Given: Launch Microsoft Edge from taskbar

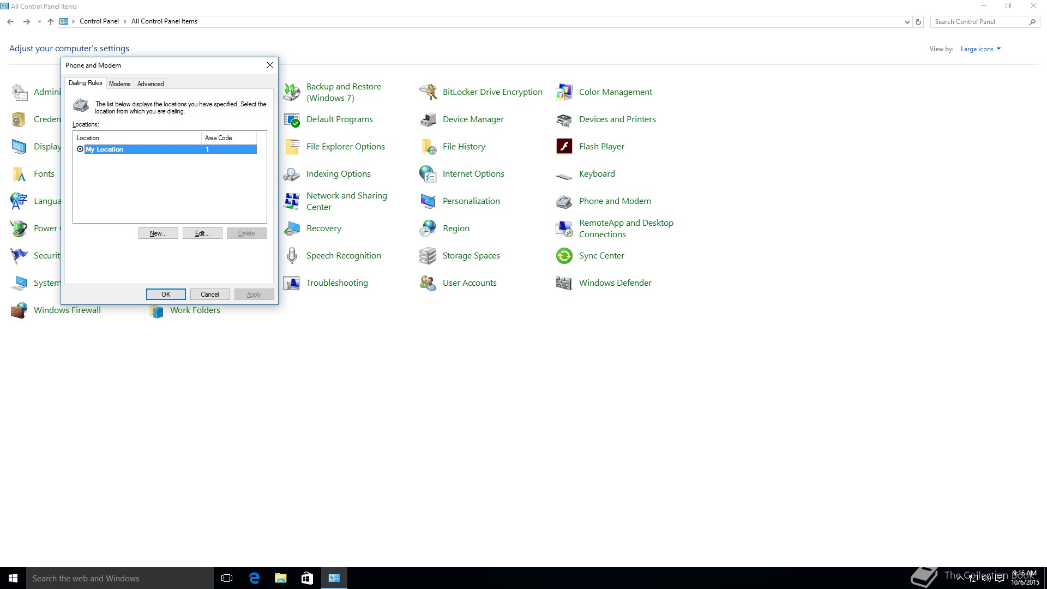Looking at the screenshot, I should (x=254, y=578).
